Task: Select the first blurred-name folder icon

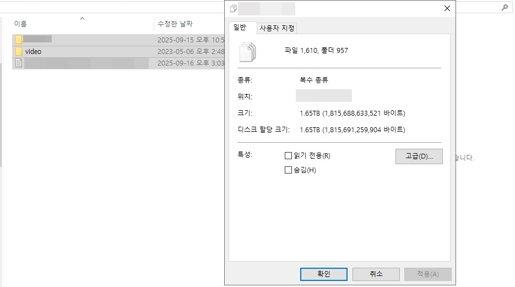Action: (x=19, y=40)
